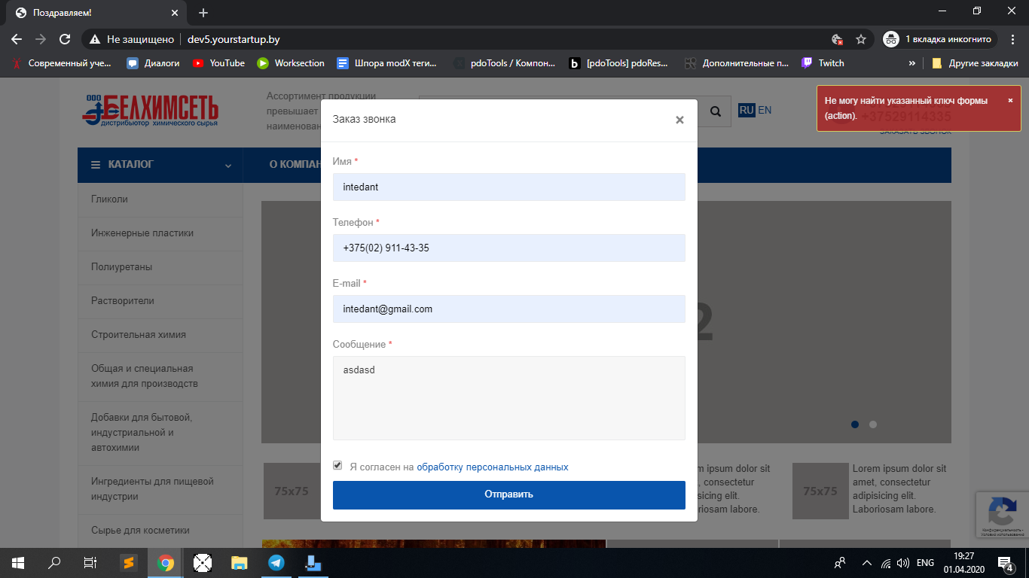Image resolution: width=1029 pixels, height=578 pixels.
Task: Click the volume icon in the tray
Action: (903, 562)
